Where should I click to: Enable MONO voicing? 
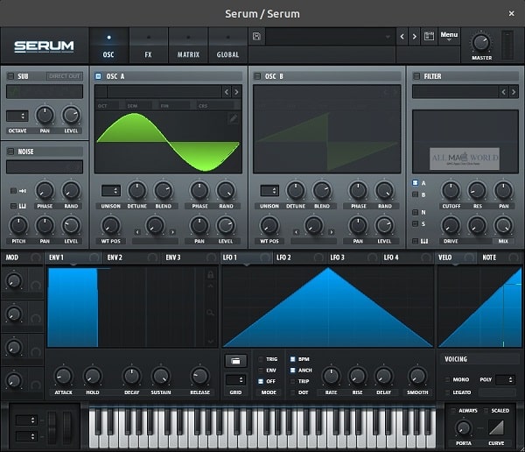click(447, 379)
